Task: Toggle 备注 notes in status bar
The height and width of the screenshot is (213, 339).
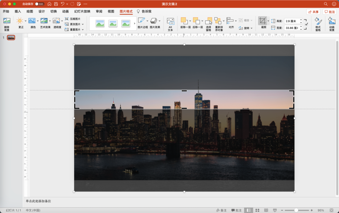Action: (x=221, y=210)
